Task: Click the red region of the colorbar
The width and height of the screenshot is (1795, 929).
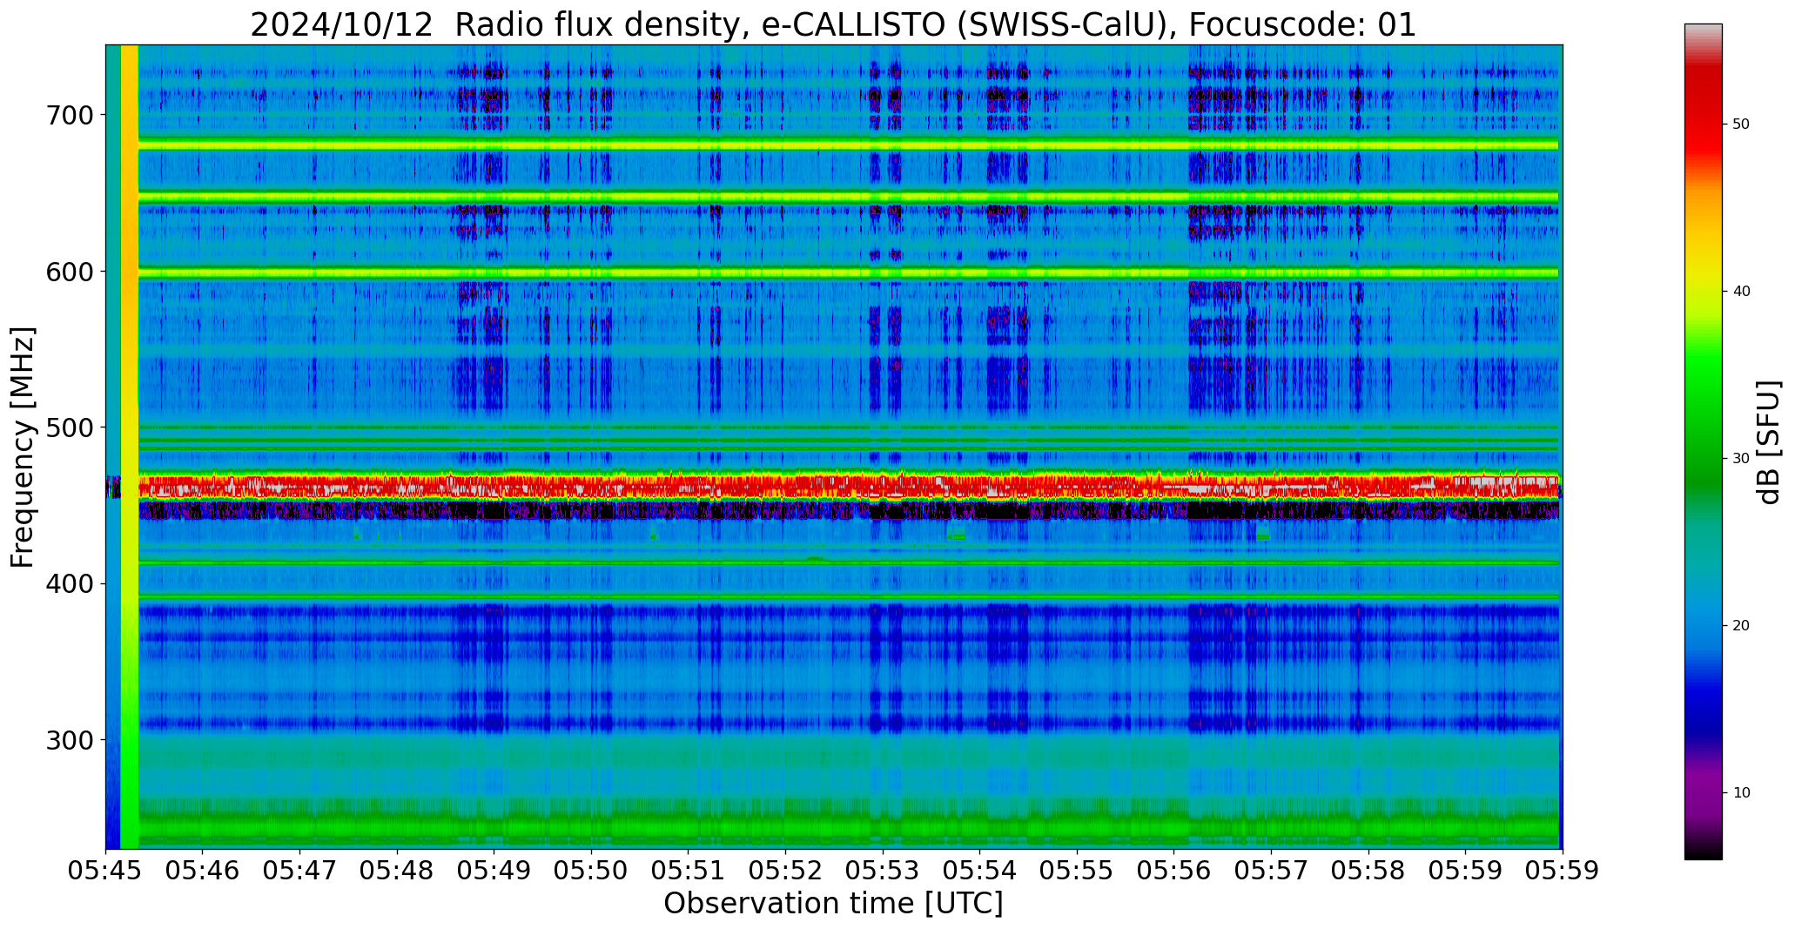Action: 1703,113
